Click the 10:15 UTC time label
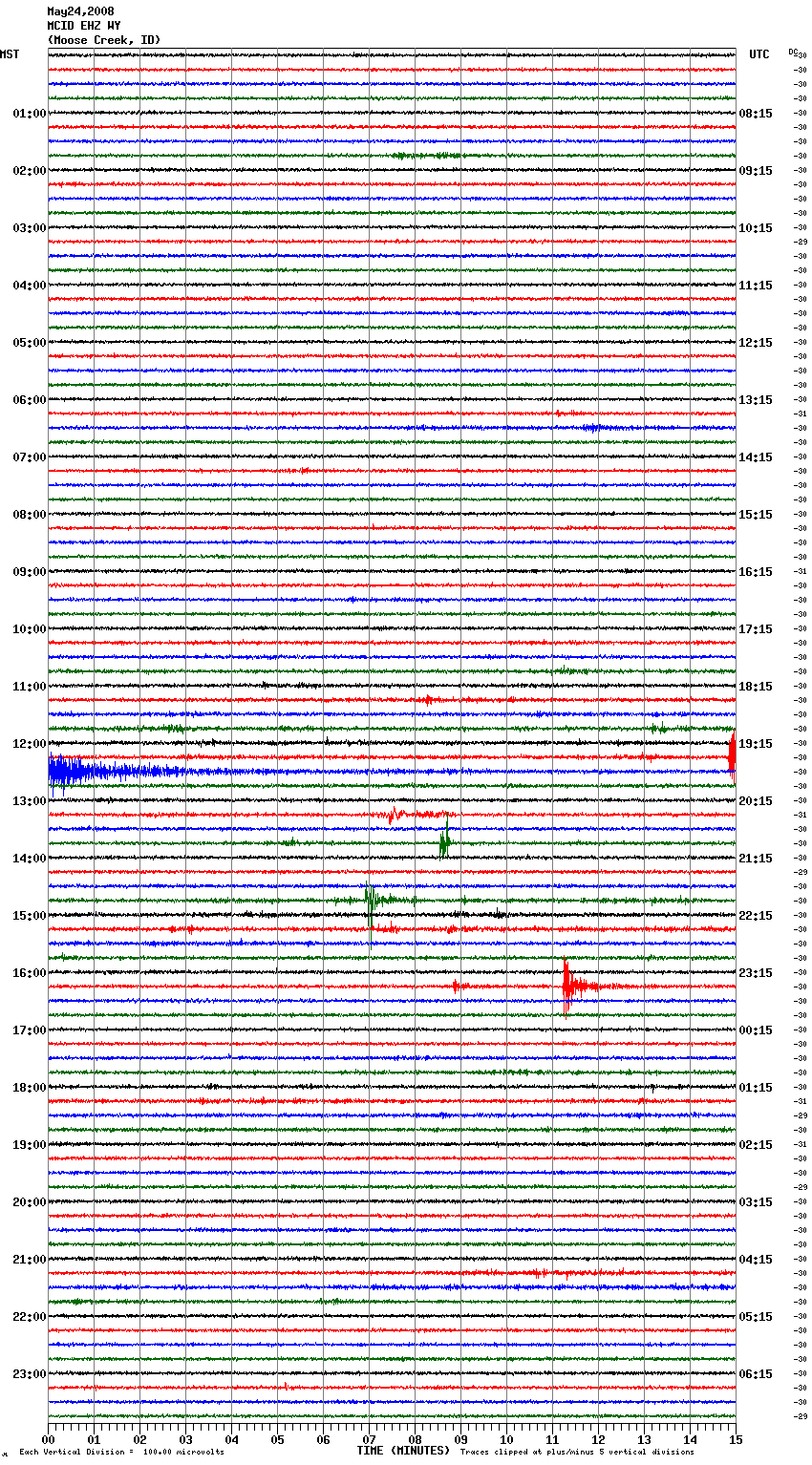Viewport: 812px width, 1465px height. point(756,228)
